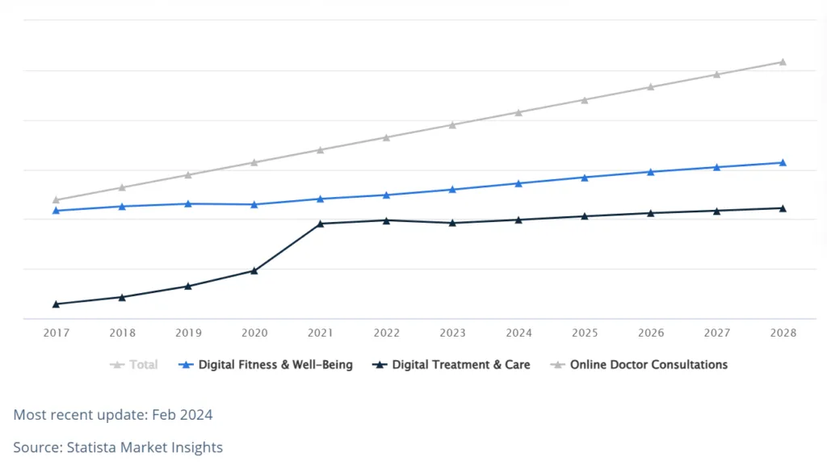Click the 2024 marker on the blue line

(518, 183)
